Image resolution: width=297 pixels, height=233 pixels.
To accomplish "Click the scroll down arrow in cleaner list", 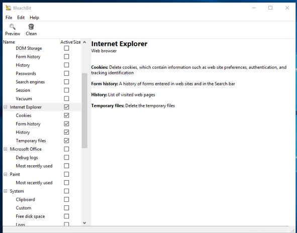I will point(84,223).
